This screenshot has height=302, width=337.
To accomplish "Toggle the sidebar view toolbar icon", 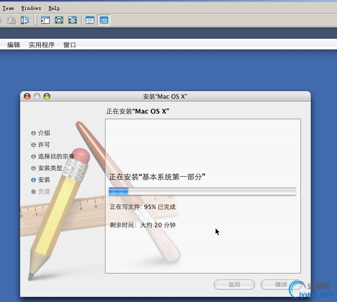I will pos(45,20).
